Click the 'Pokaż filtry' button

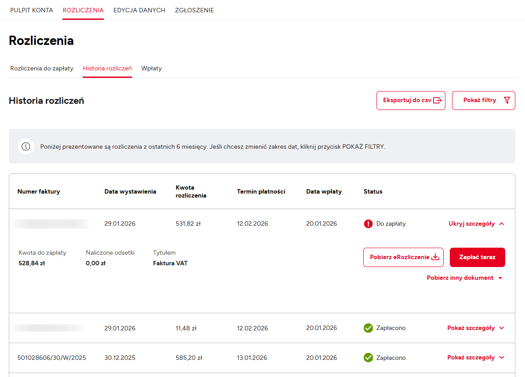483,100
